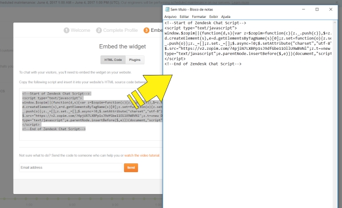Open the Formatar menu in Notepad

coord(199,17)
